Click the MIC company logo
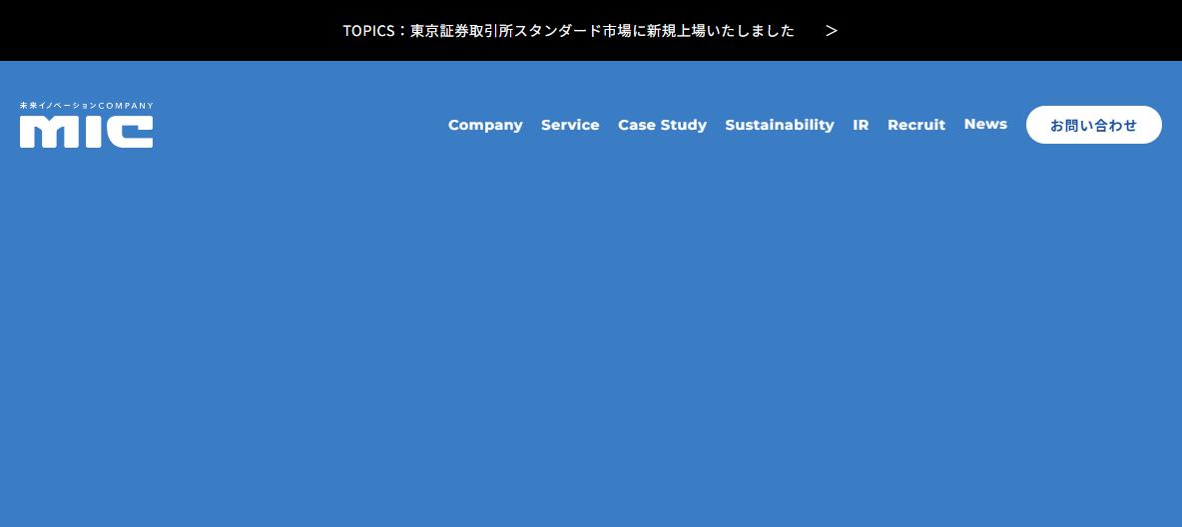Screen dimensions: 1182x527 click(x=87, y=125)
